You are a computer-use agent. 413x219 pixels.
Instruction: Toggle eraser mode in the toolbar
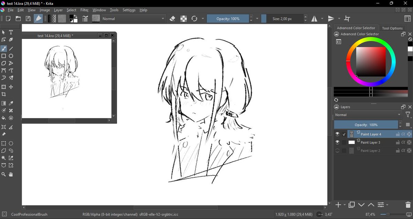point(173,19)
